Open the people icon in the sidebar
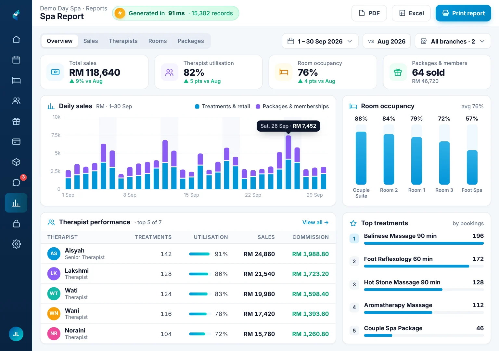Screen dimensions: 499x351 point(16,101)
